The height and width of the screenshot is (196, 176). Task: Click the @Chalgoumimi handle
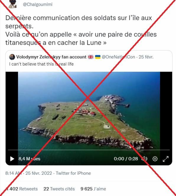coord(38,4)
